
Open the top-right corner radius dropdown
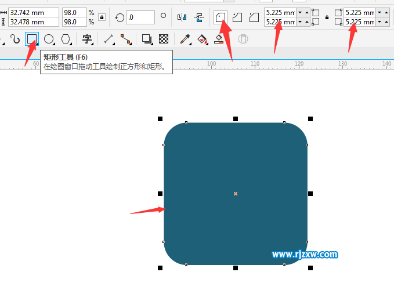click(x=379, y=13)
